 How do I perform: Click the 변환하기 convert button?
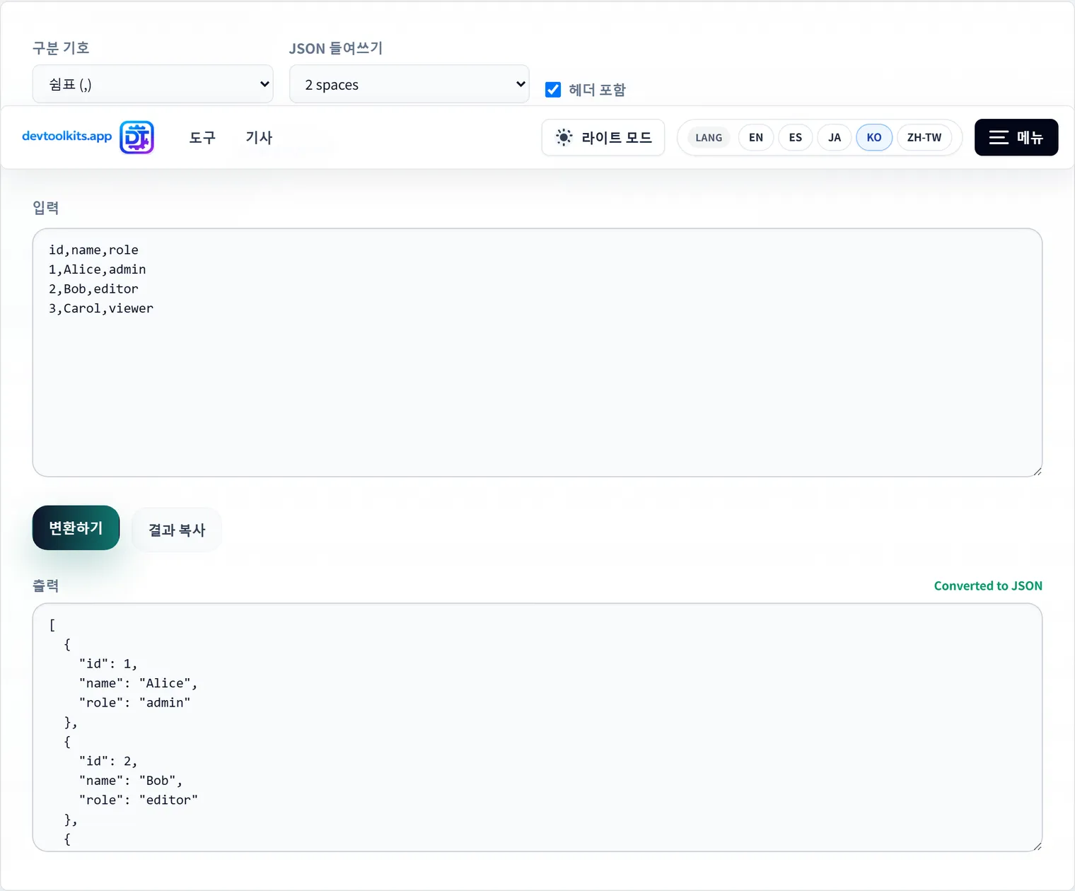tap(76, 528)
